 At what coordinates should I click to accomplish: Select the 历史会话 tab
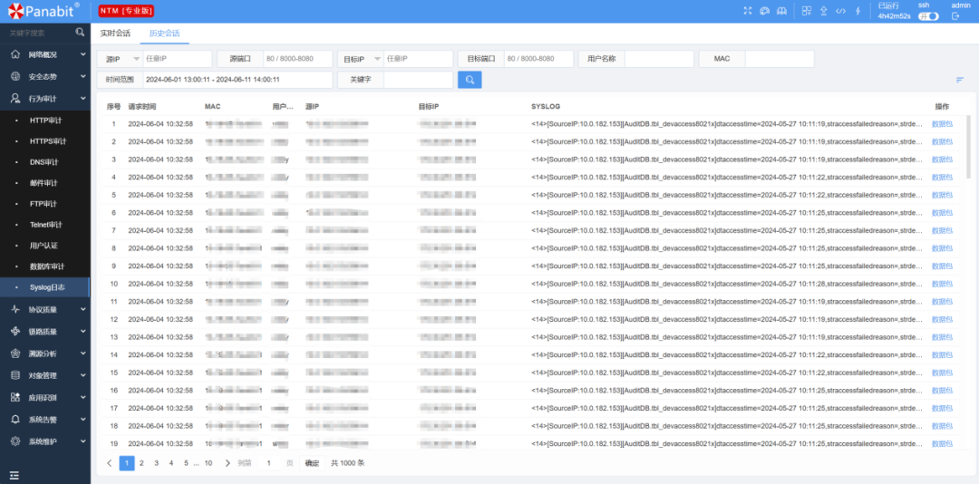point(164,34)
